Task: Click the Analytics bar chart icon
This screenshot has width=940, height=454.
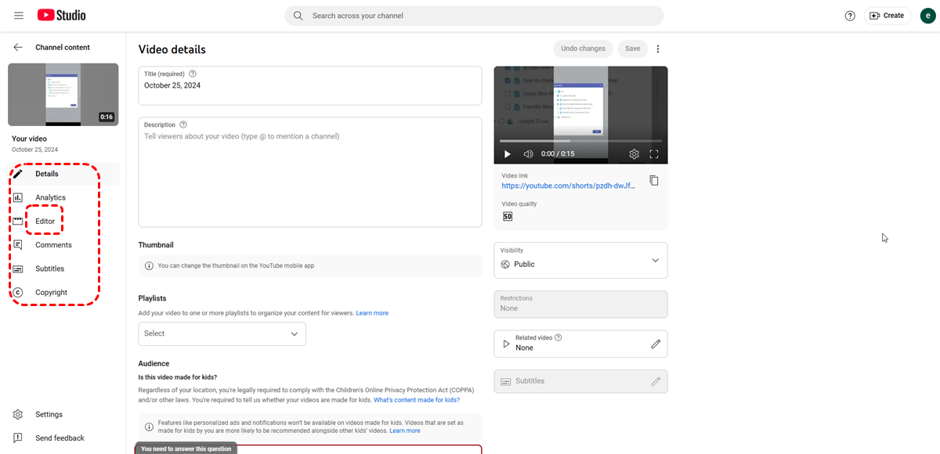Action: click(x=18, y=197)
